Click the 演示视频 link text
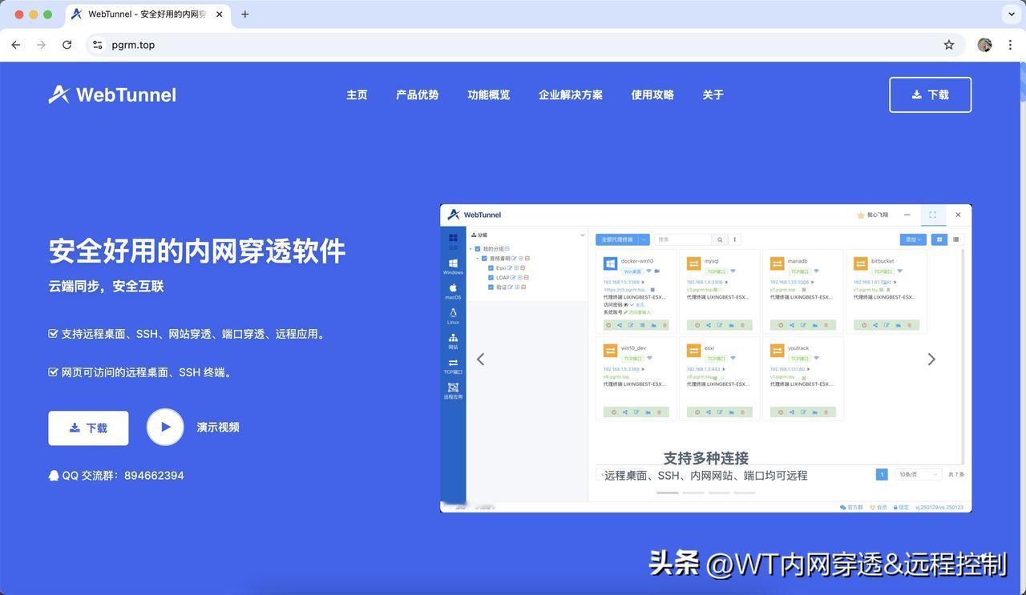Image resolution: width=1026 pixels, height=595 pixels. tap(218, 427)
